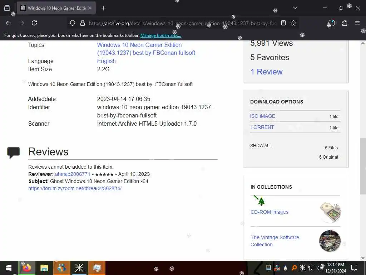
Task: Open The Vintage Software Collection link
Action: click(275, 241)
